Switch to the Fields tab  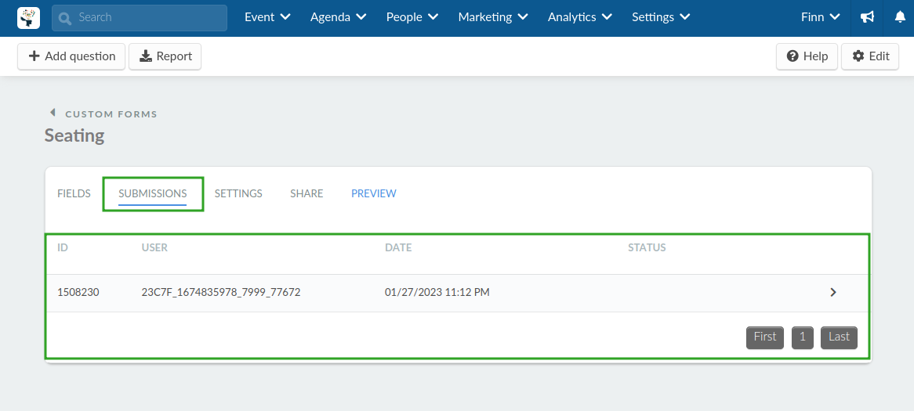(74, 193)
